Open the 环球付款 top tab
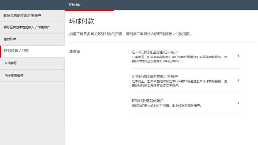The width and height of the screenshot is (258, 145). pyautogui.click(x=75, y=5)
